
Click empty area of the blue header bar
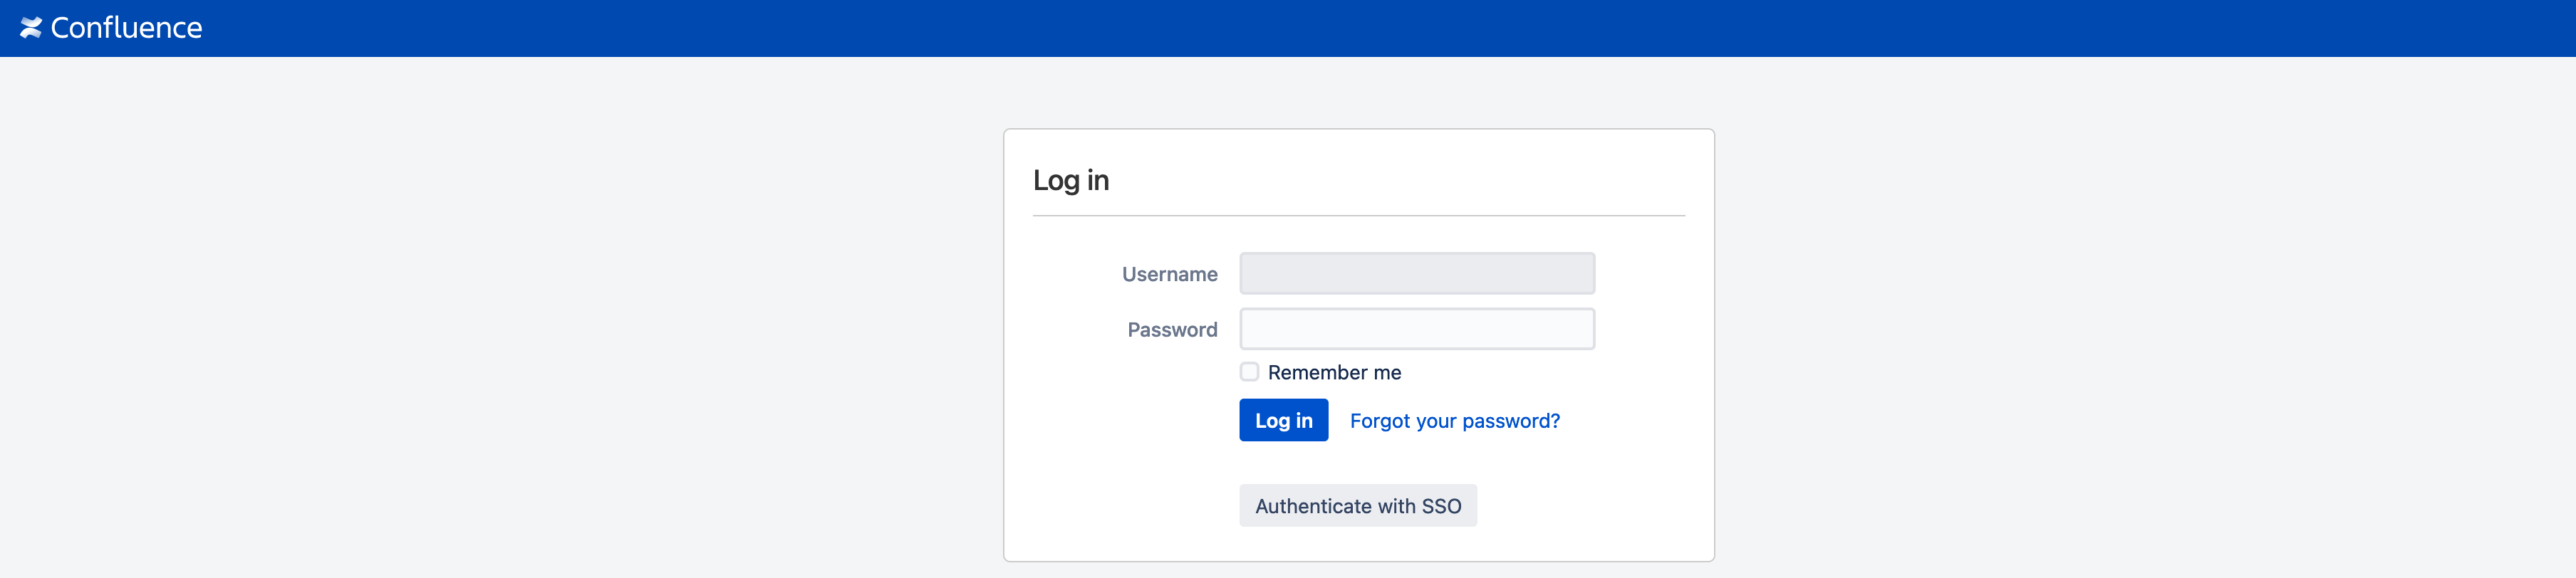click(1300, 28)
